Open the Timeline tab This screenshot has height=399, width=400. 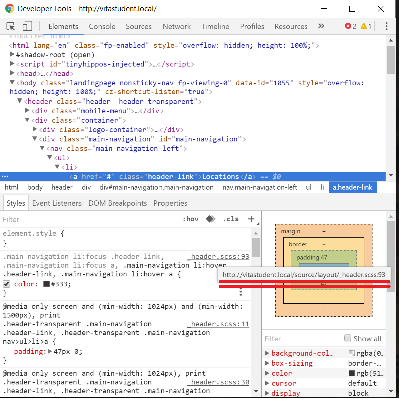coord(215,26)
